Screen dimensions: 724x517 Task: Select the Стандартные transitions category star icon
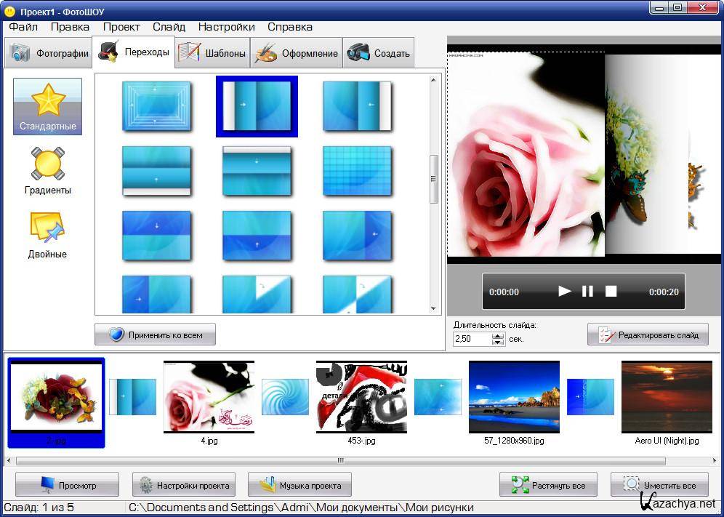(48, 100)
